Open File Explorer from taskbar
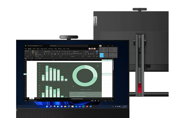 65,107
